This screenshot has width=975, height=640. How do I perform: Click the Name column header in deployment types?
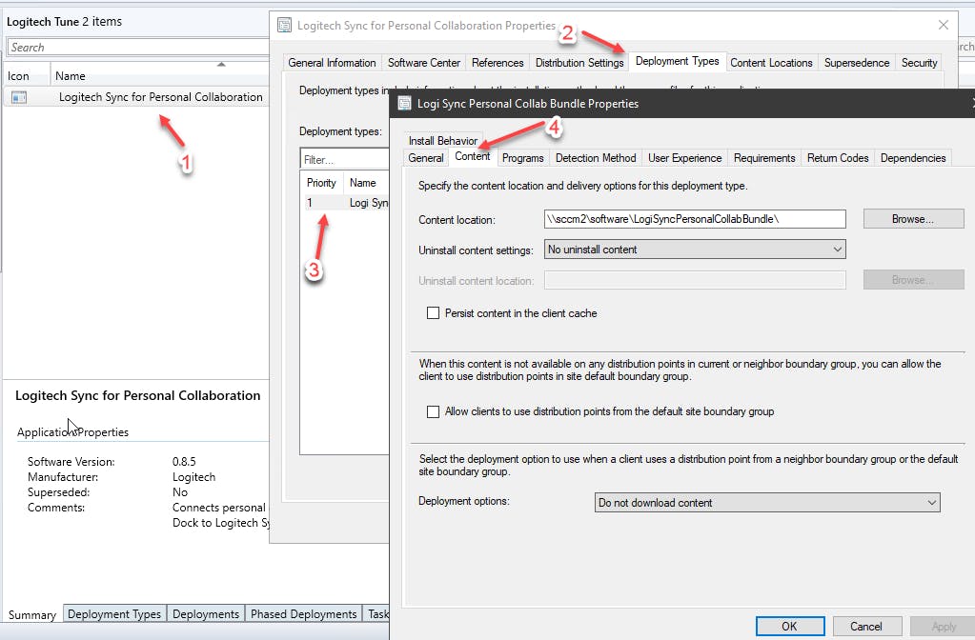click(366, 183)
